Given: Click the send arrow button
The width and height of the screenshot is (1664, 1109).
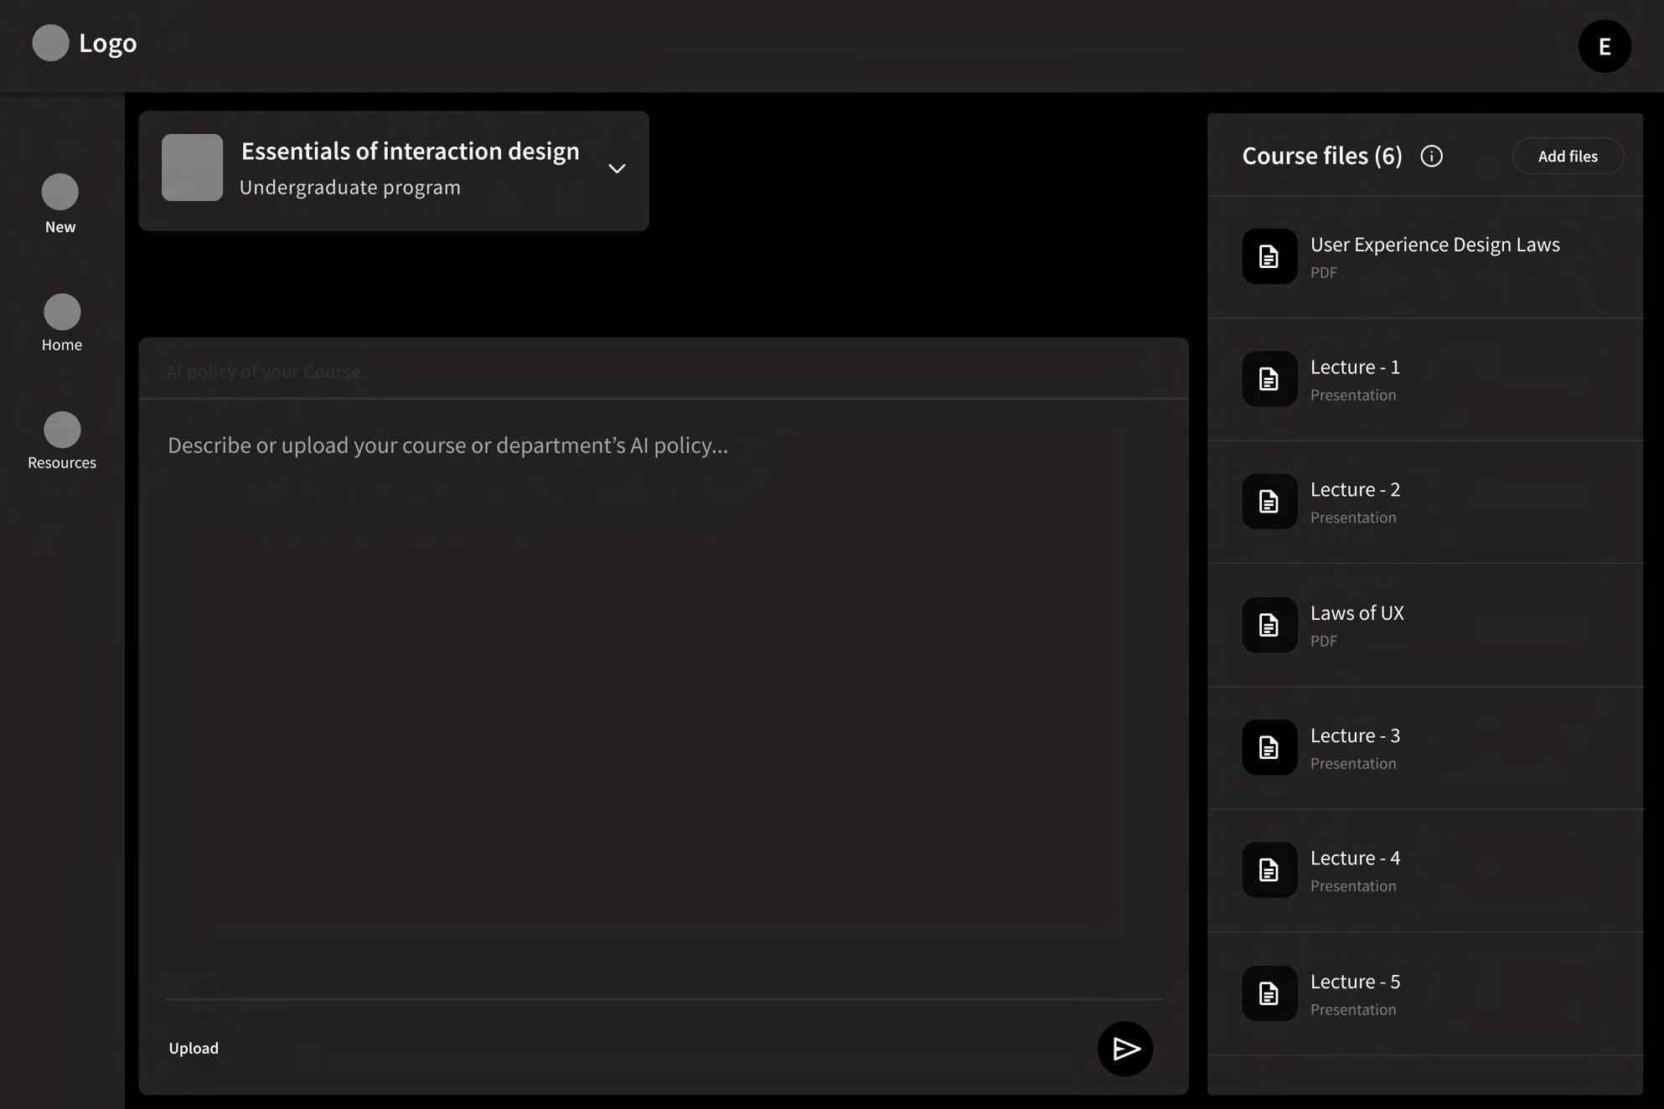Looking at the screenshot, I should (x=1125, y=1048).
